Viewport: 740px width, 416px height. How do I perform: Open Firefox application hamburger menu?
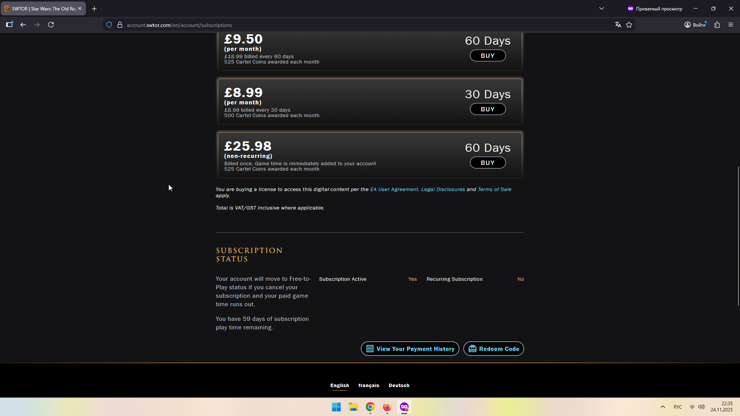731,25
